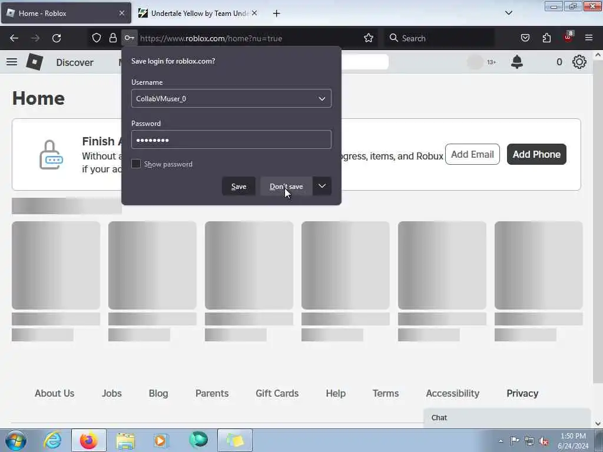Click the Add Email button
The width and height of the screenshot is (603, 452).
pyautogui.click(x=472, y=154)
